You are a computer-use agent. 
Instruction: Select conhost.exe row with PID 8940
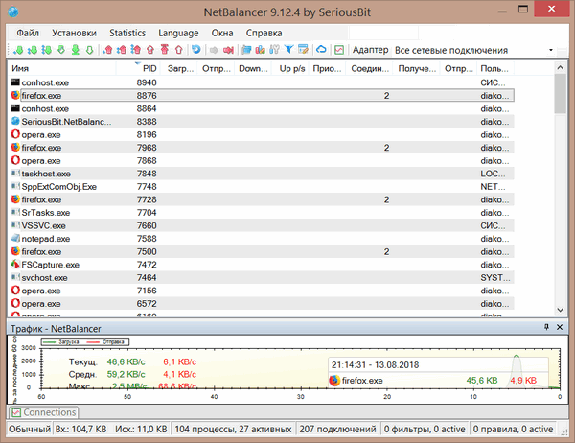coord(261,82)
